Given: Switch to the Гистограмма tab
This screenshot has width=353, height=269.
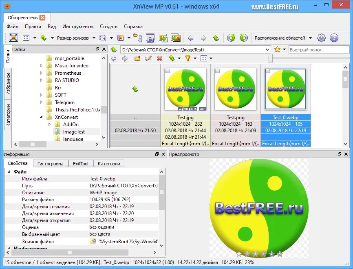Looking at the screenshot, I should tap(50, 163).
